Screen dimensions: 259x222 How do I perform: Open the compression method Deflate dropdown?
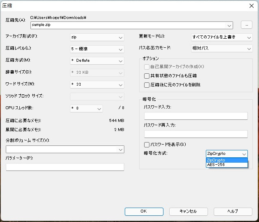click(97, 61)
